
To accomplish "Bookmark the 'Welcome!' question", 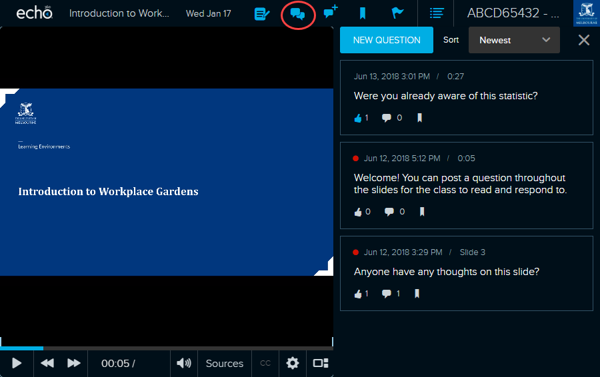I will tap(422, 212).
